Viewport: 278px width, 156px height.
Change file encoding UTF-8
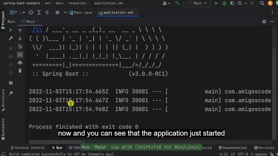click(243, 154)
